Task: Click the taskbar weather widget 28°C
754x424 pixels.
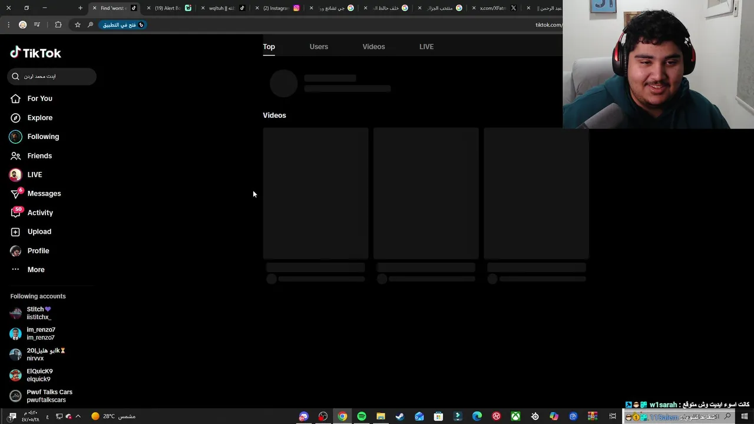Action: click(113, 416)
